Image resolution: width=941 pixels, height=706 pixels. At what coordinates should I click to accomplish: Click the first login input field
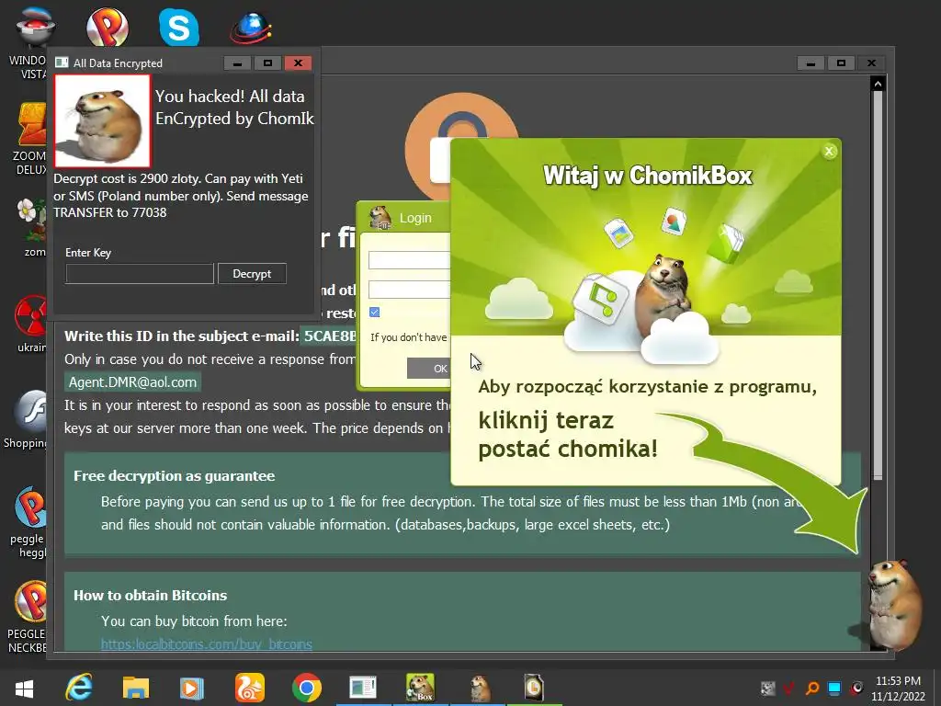[409, 260]
